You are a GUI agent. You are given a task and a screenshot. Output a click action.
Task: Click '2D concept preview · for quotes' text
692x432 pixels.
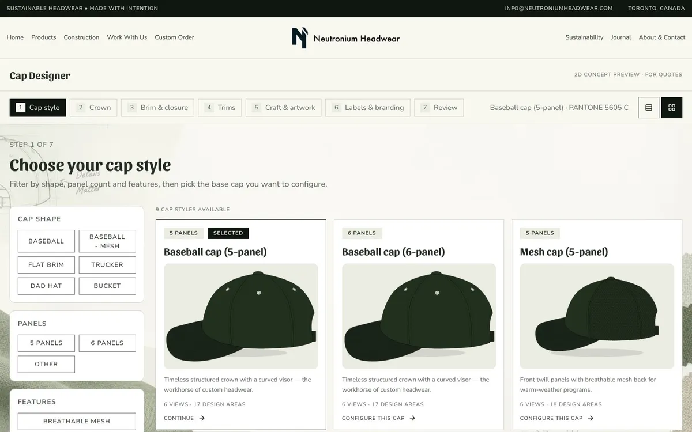pos(628,75)
